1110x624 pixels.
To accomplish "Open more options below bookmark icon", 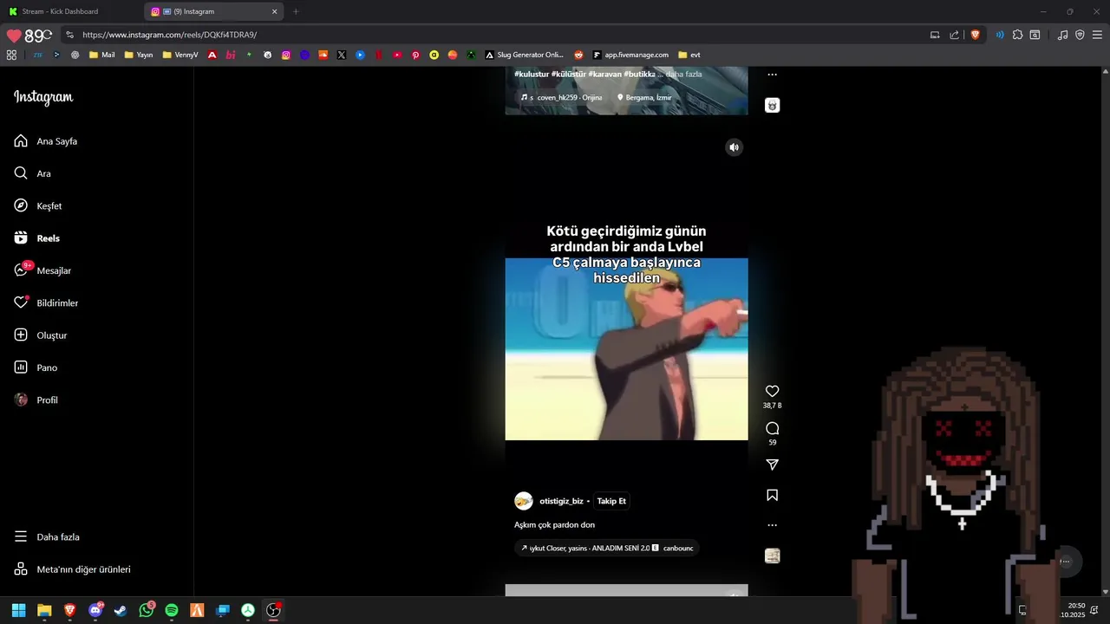I will (x=772, y=525).
